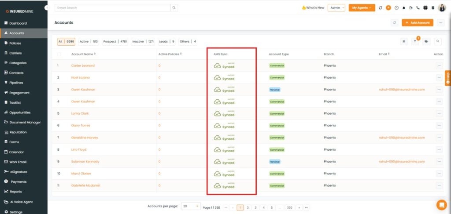The height and width of the screenshot is (214, 451).
Task: Click the notification bell icon
Action: pos(403,8)
